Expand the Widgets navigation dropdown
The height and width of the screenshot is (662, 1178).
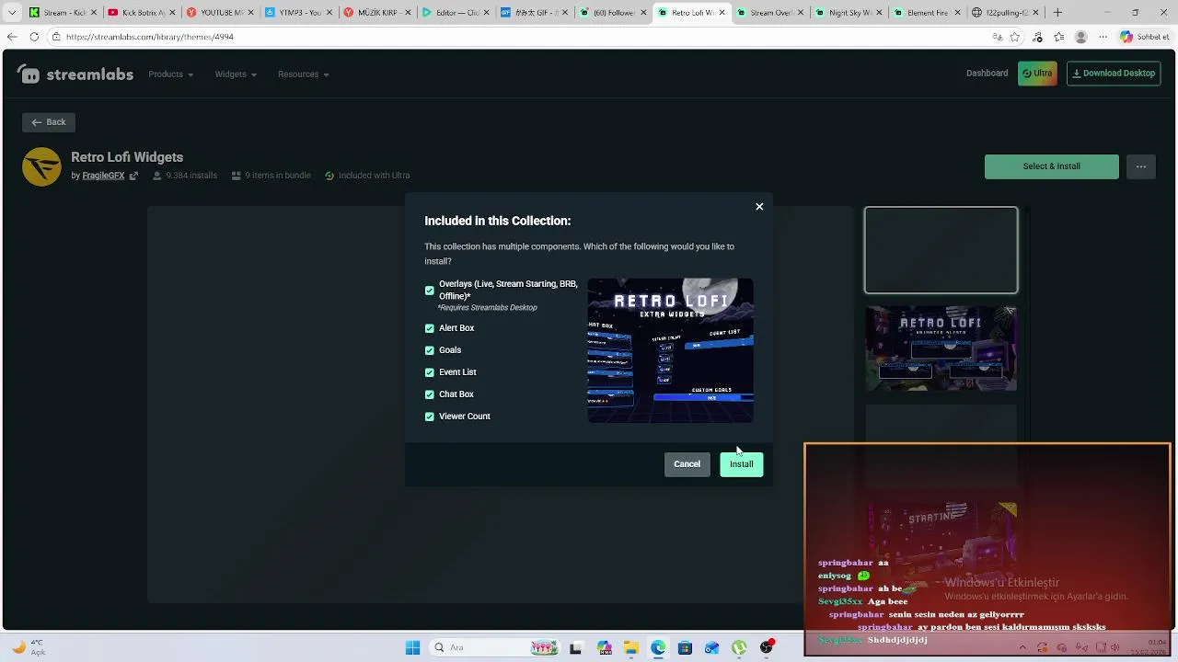coord(236,74)
